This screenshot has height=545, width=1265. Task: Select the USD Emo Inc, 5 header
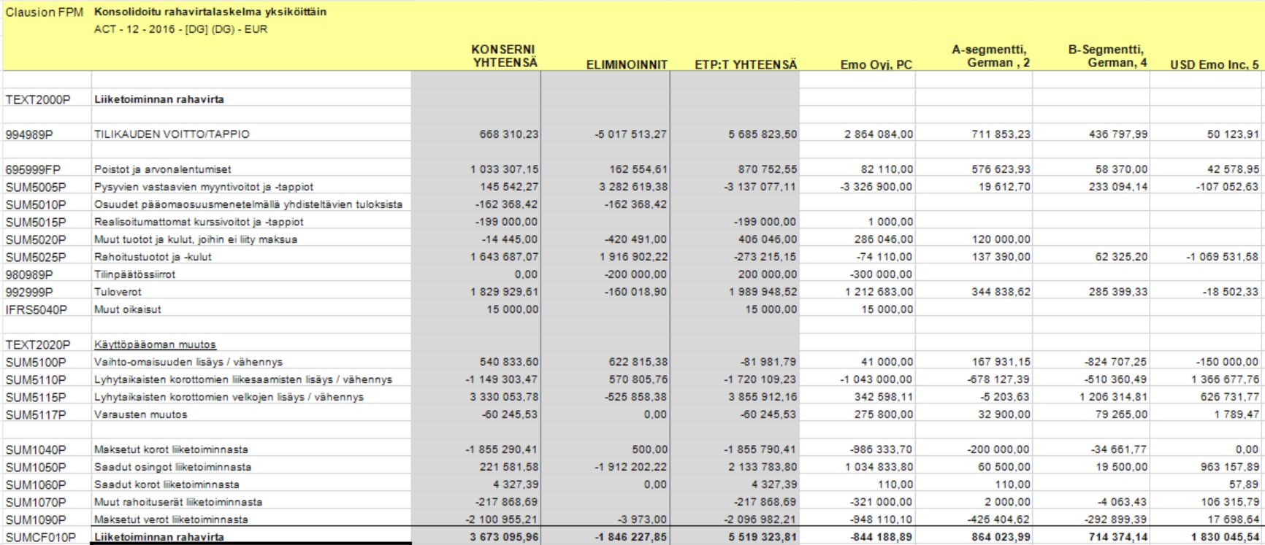(x=1215, y=64)
